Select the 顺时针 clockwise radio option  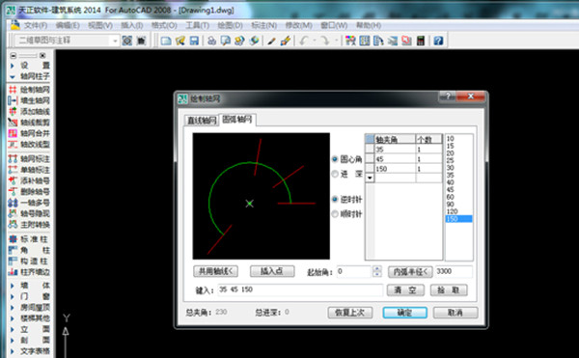coord(335,214)
